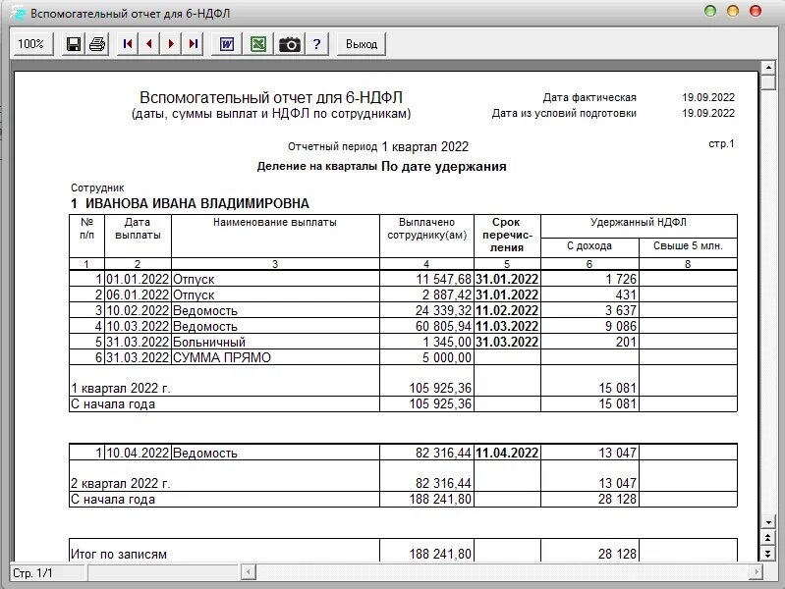Export report to Word
The width and height of the screenshot is (785, 589).
(227, 44)
